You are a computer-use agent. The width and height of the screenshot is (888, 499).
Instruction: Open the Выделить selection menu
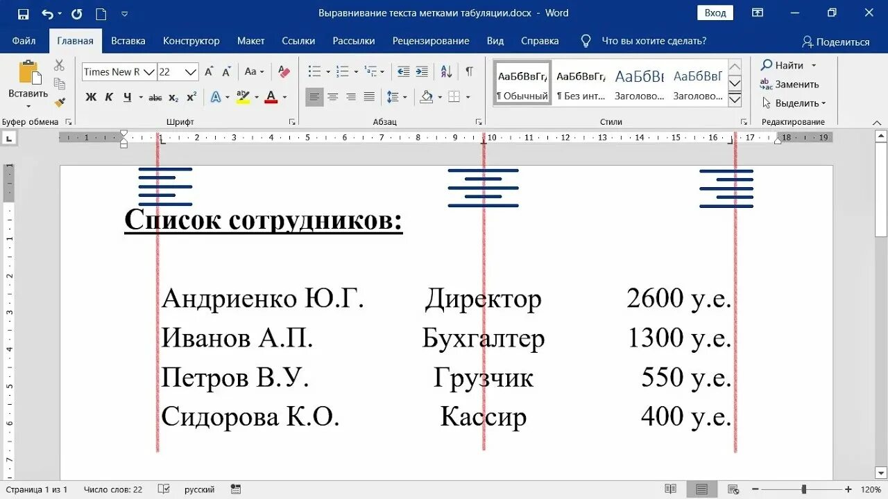794,103
